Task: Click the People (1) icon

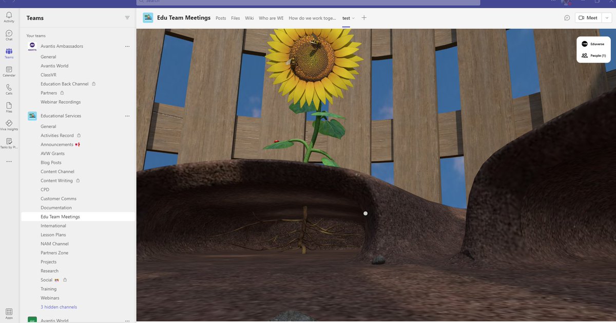Action: 585,55
